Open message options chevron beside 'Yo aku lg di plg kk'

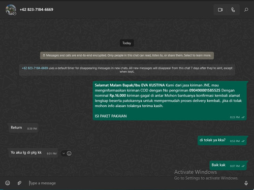tap(63, 153)
